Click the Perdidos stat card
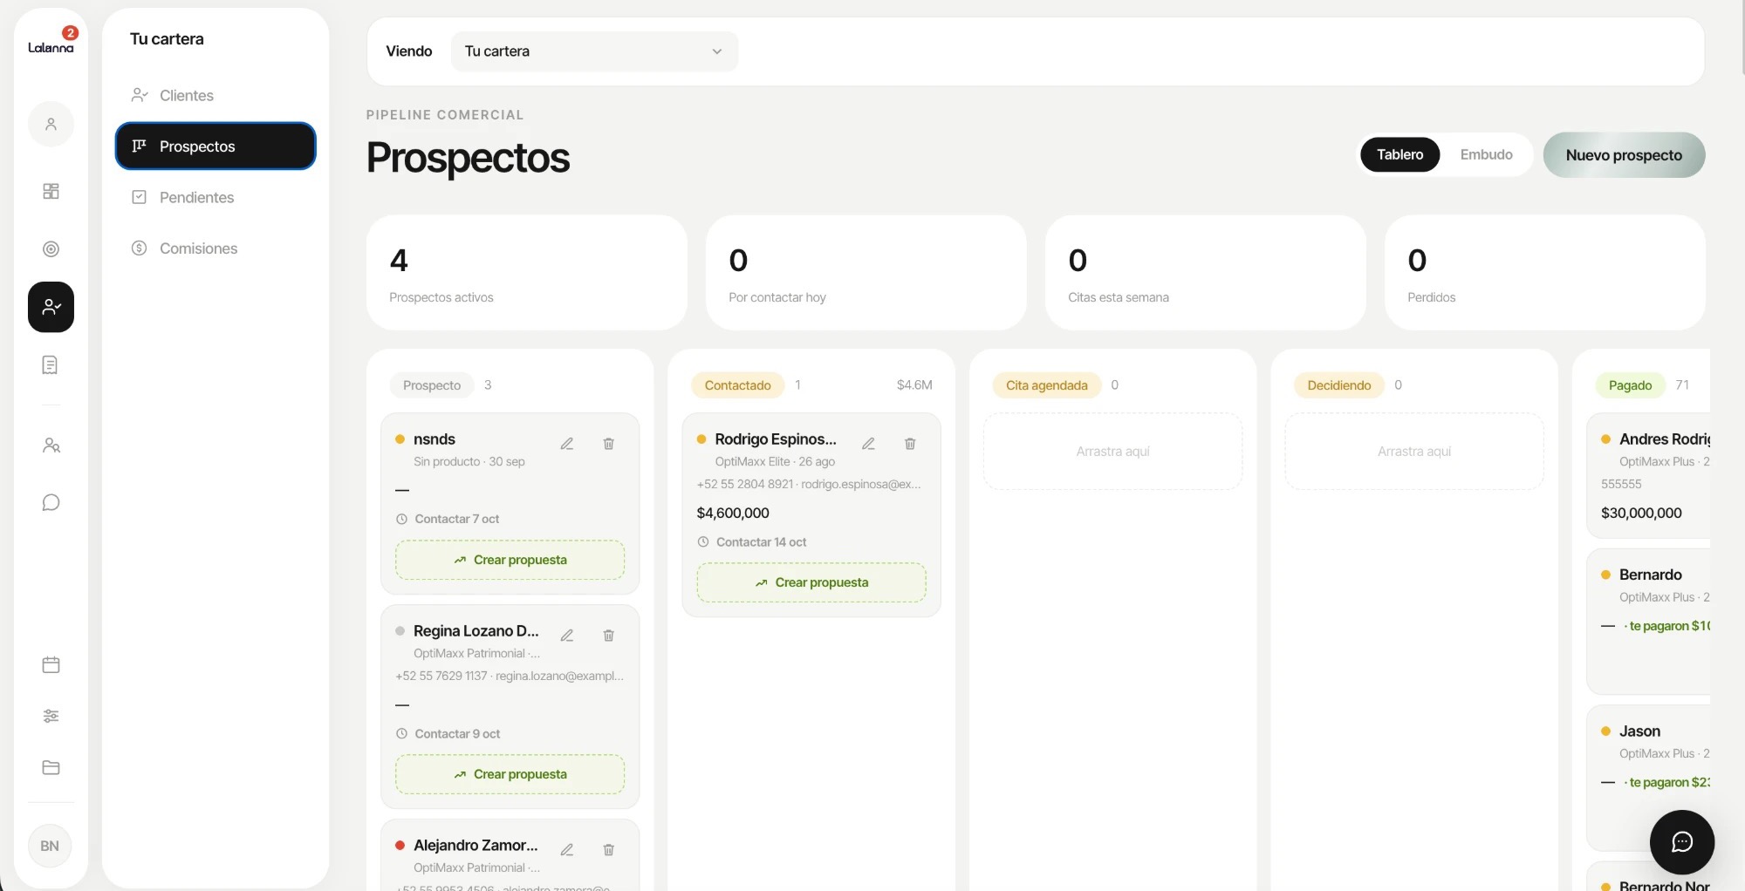This screenshot has height=891, width=1745. pos(1545,273)
